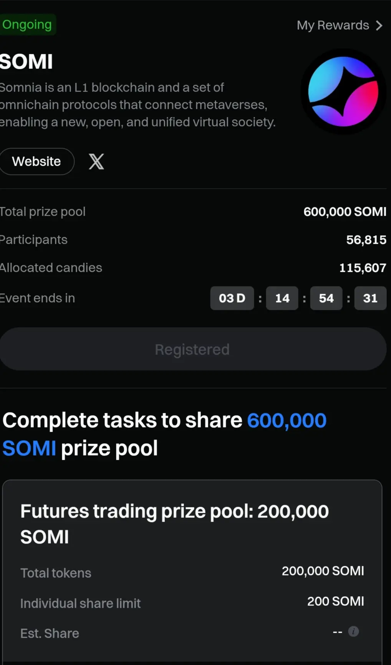Open the X (Twitter) social icon
The image size is (391, 665).
(x=96, y=161)
